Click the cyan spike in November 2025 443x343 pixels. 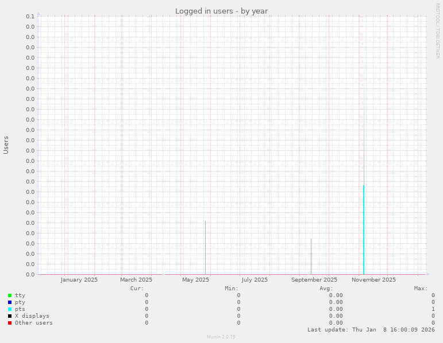363,229
